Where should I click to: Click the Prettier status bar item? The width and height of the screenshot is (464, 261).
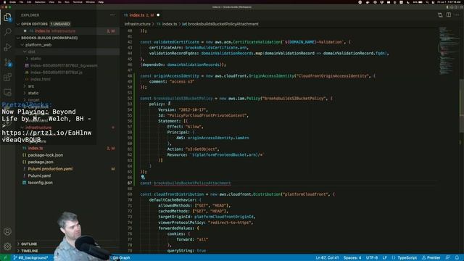click(x=431, y=258)
